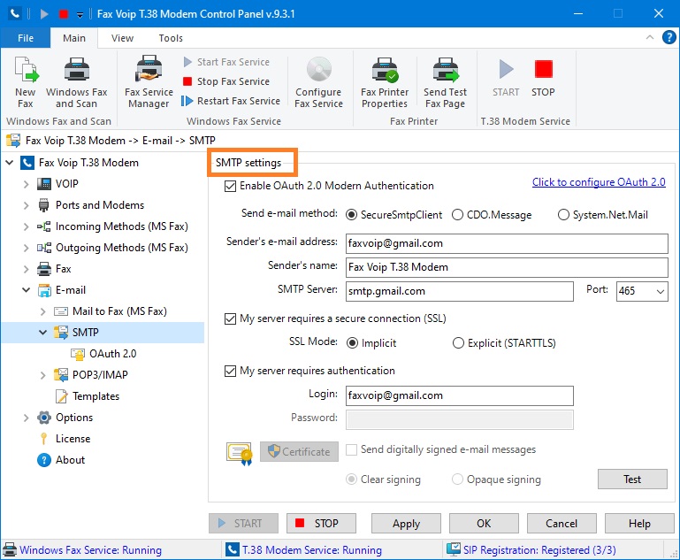Open the Port dropdown
The width and height of the screenshot is (680, 560).
click(660, 291)
